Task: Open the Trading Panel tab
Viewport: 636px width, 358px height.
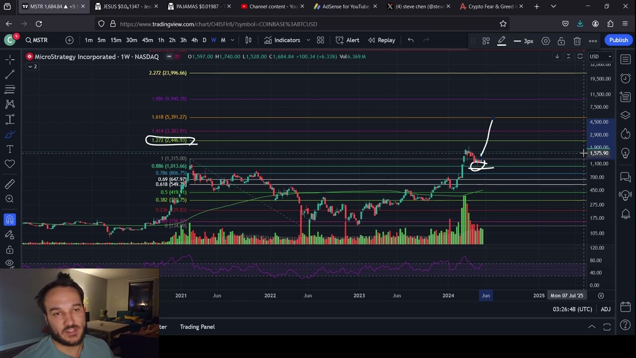Action: (197, 327)
